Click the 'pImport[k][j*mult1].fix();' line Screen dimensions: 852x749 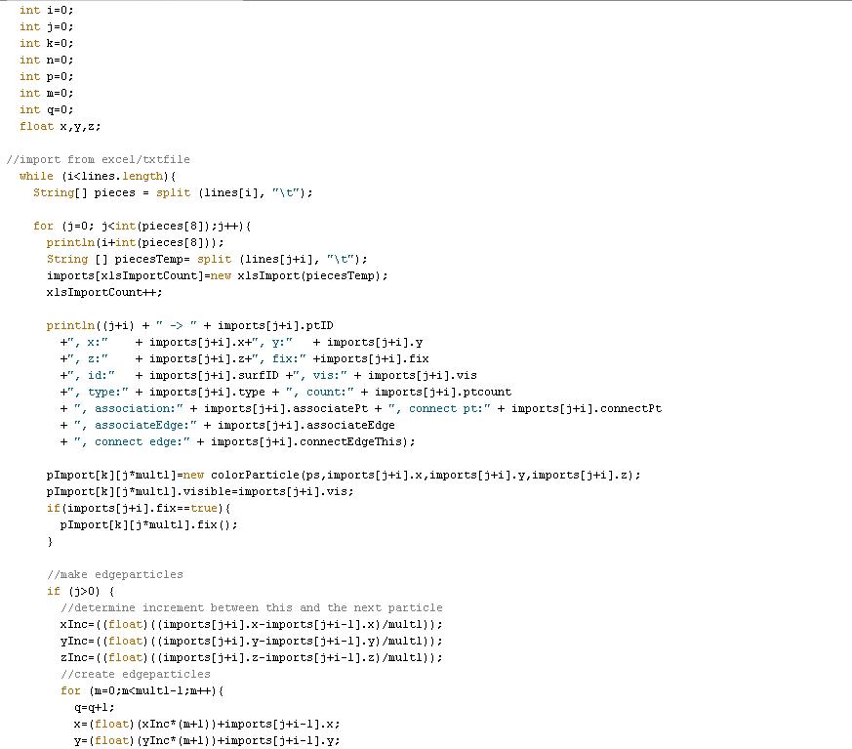tap(149, 524)
